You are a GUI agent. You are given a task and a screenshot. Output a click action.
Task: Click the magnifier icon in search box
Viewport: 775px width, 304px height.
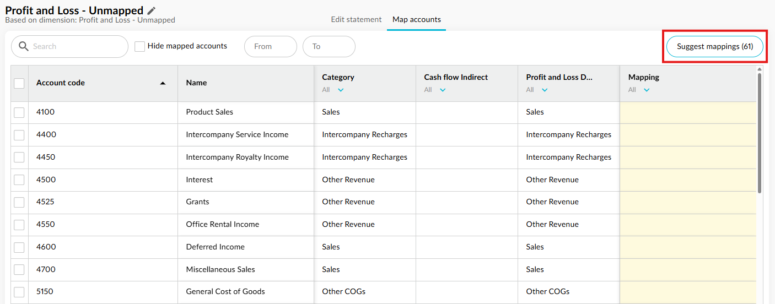(24, 46)
